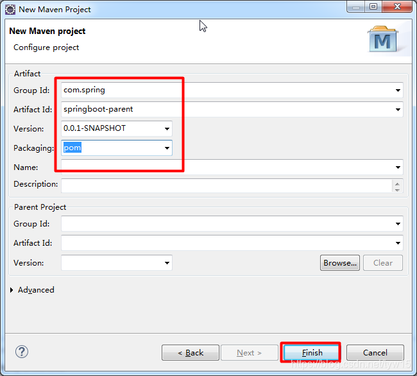
Task: Minimize the New Maven Project window
Action: tap(356, 7)
